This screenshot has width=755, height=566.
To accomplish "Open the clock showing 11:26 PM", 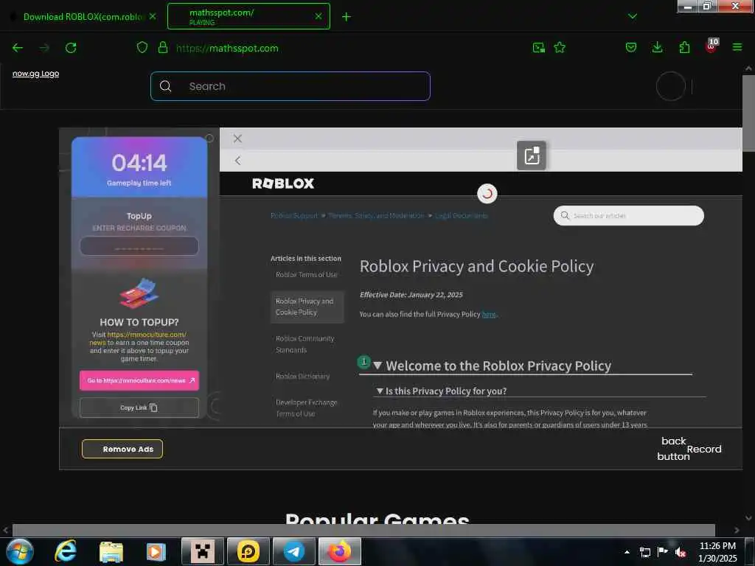I will point(717,552).
